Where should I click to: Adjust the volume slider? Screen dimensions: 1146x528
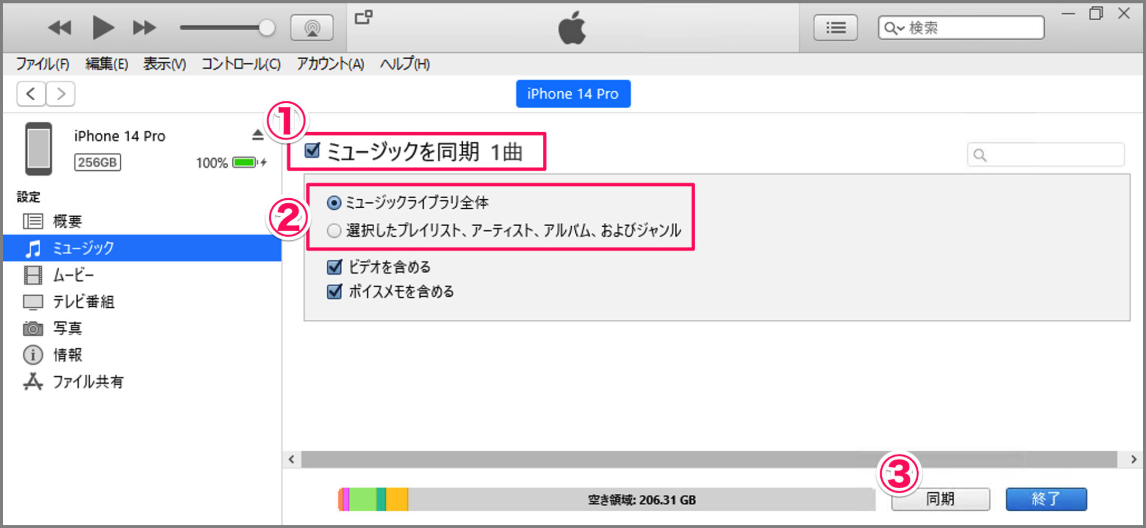click(x=266, y=27)
